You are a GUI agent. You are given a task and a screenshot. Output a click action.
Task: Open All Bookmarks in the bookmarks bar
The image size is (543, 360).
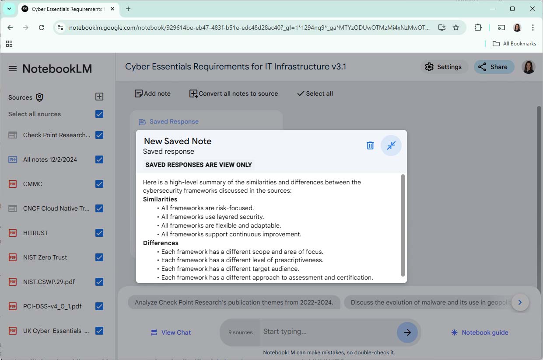(x=514, y=43)
